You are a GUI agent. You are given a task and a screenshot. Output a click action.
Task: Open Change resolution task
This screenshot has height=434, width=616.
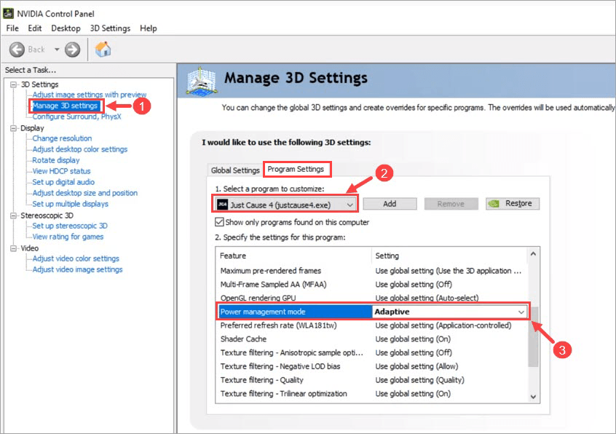click(62, 138)
